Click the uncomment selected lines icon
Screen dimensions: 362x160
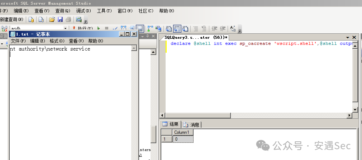click(x=204, y=28)
